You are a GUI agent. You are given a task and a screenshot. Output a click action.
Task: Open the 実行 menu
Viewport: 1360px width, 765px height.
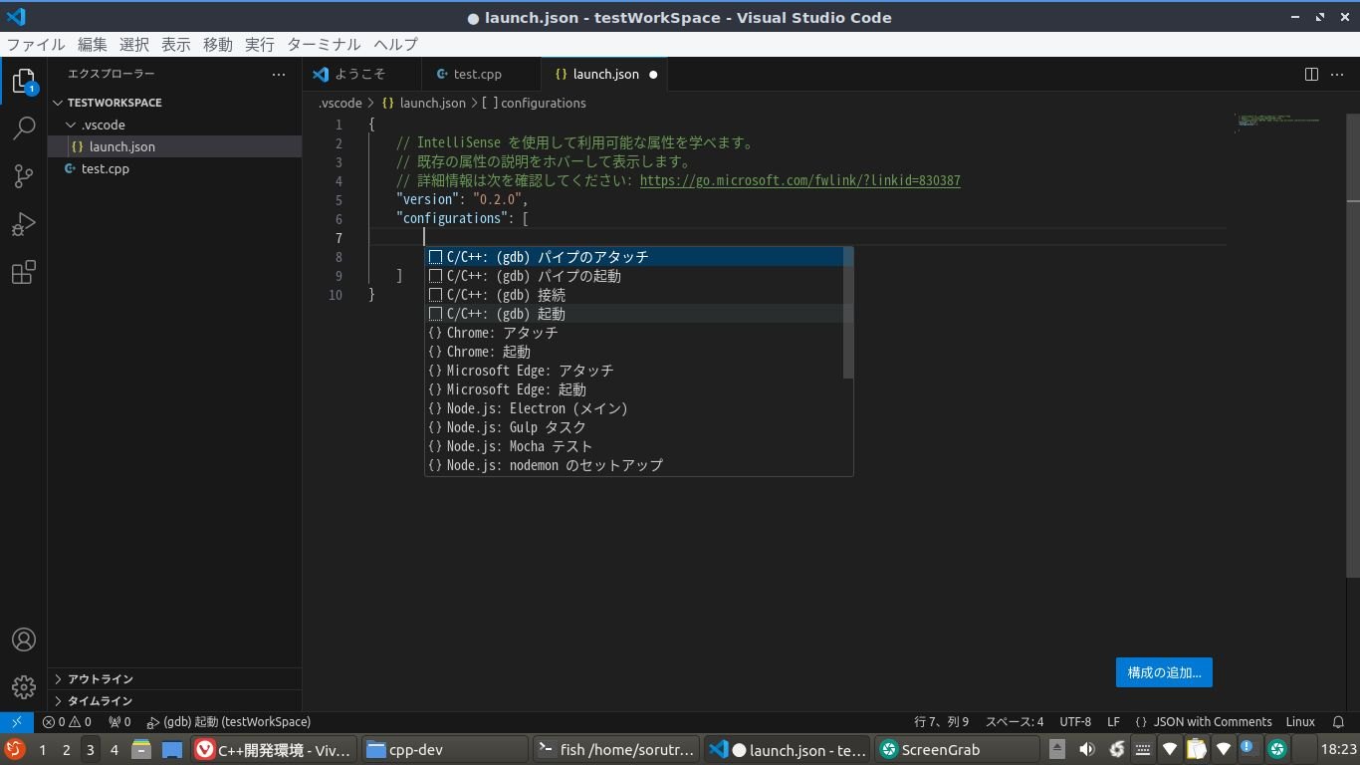[x=260, y=44]
